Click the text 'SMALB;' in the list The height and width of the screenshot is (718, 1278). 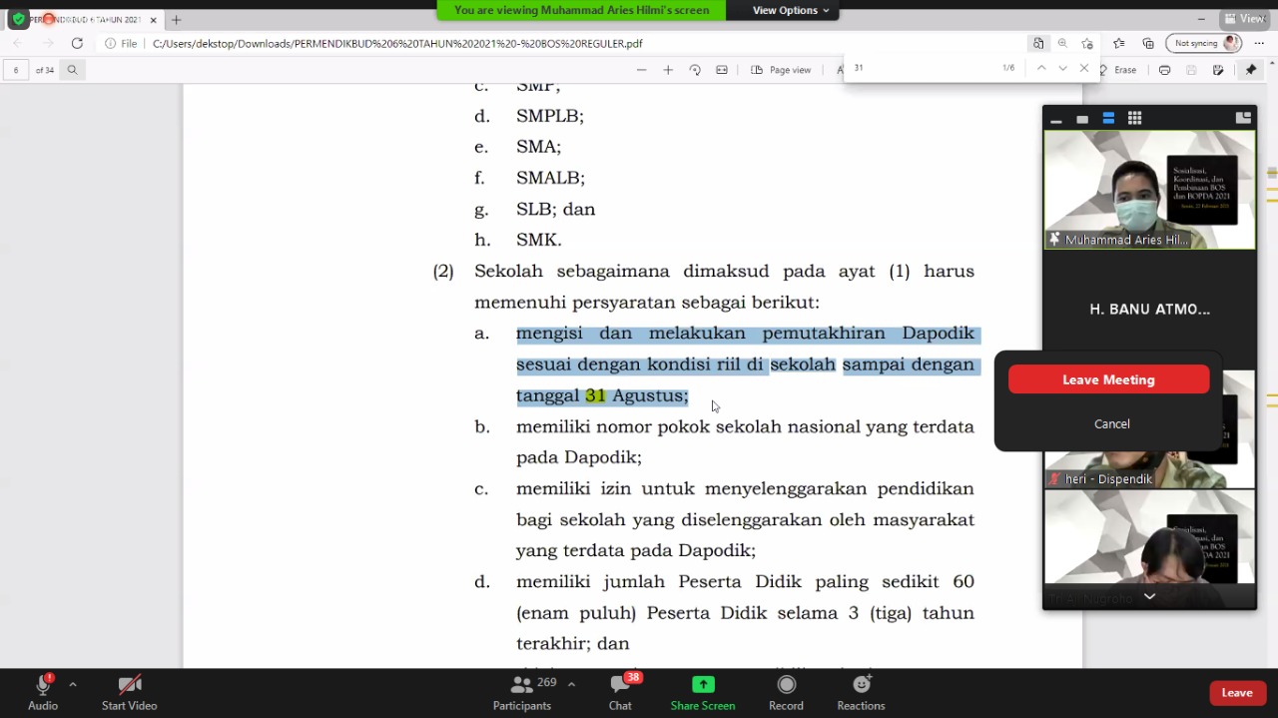(x=550, y=178)
